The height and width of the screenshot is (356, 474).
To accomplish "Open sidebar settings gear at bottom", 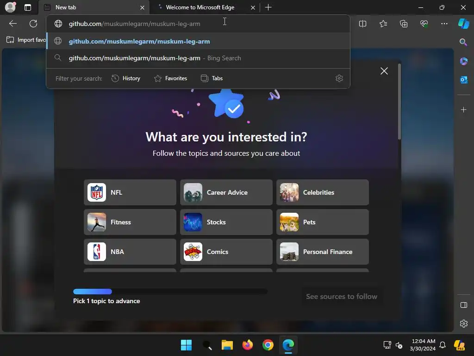I will point(463,324).
